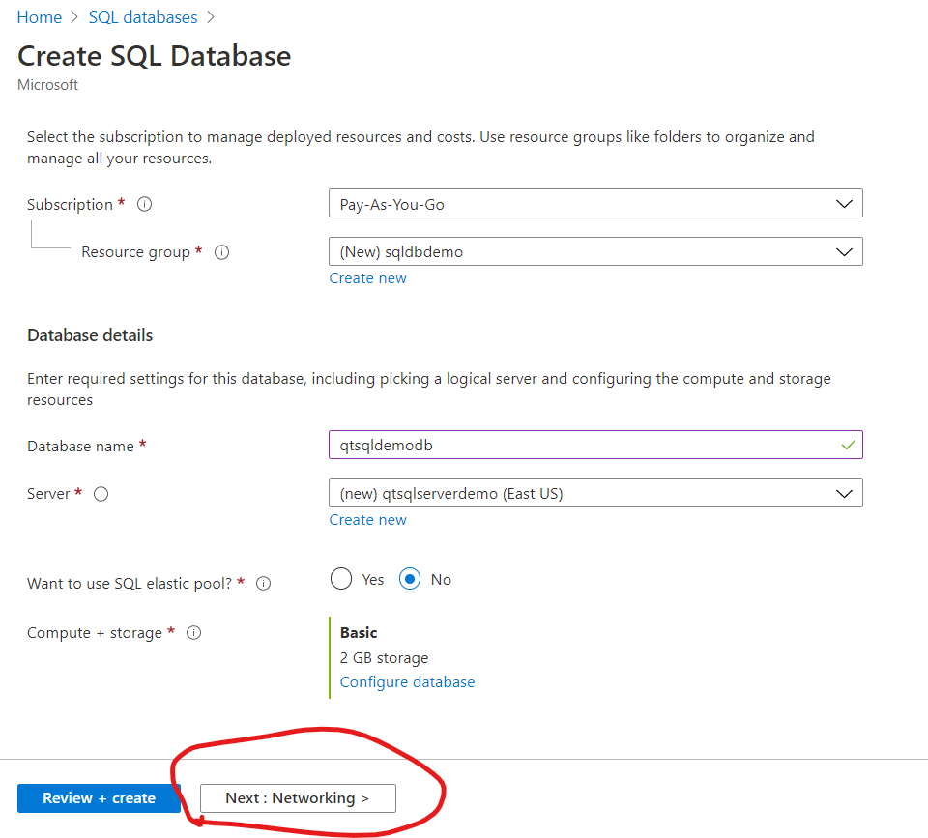Screen dimensions: 928x838
Task: Click the Home breadcrumb
Action: tap(39, 16)
